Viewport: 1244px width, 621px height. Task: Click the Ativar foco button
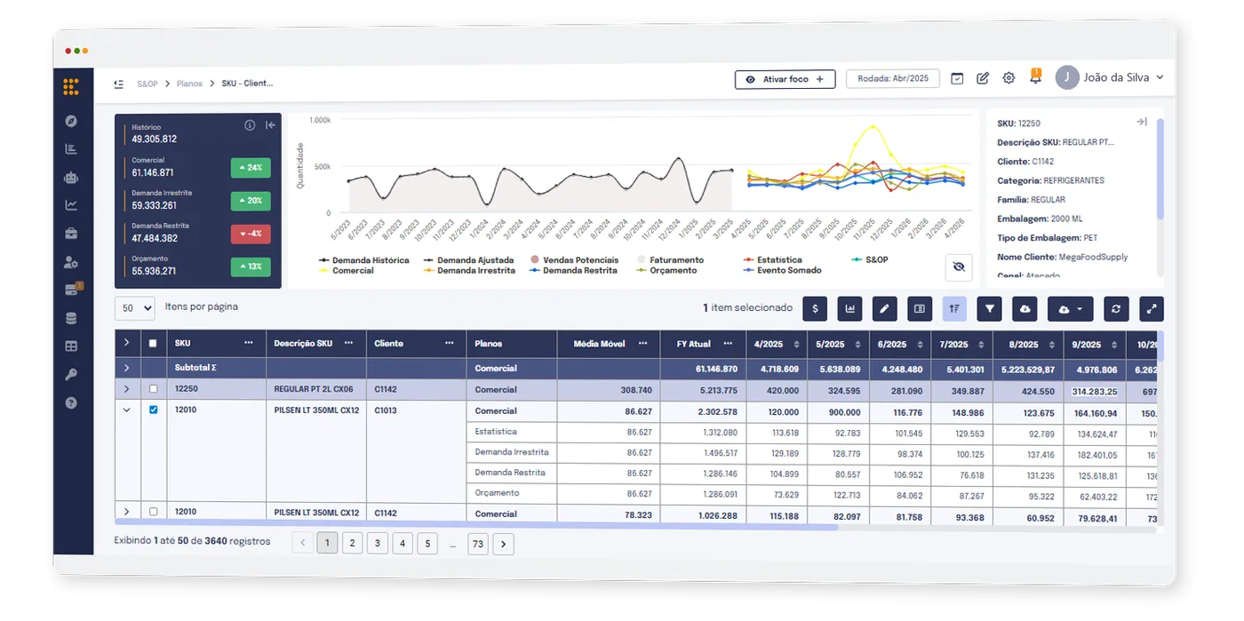785,79
